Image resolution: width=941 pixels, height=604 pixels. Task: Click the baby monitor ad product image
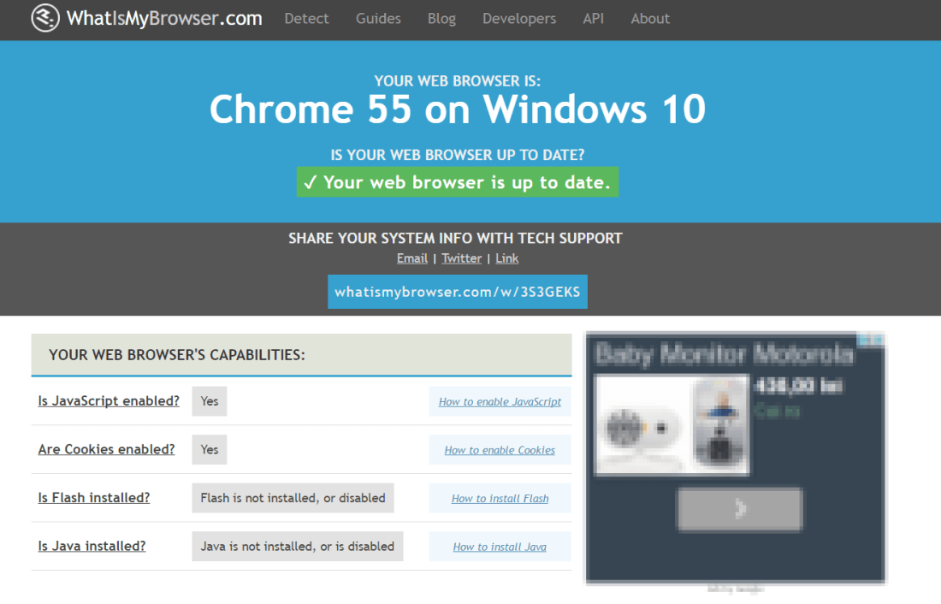(672, 424)
